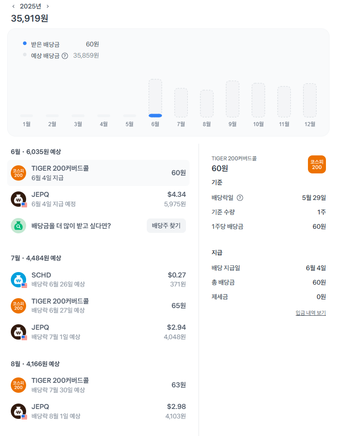Click the TIGER 200 logo in June row

pyautogui.click(x=18, y=173)
